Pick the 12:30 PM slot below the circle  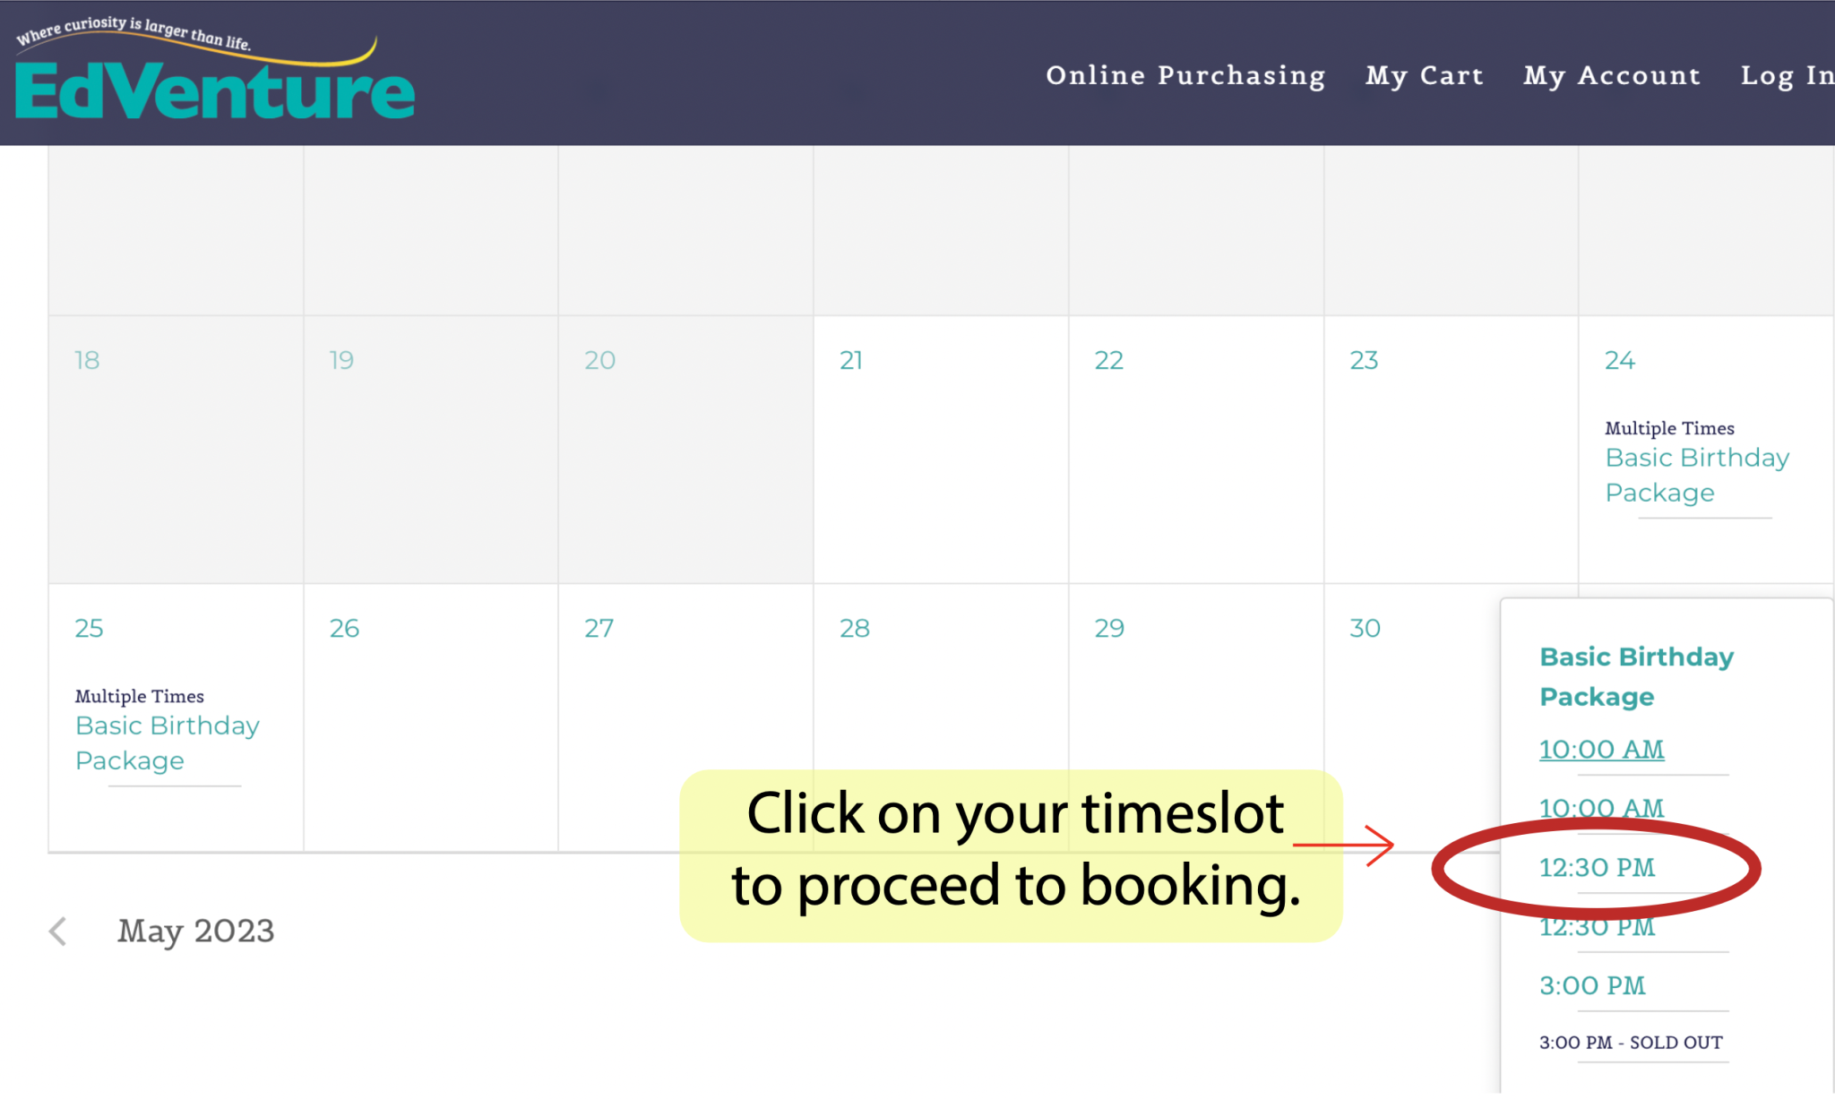coord(1597,928)
